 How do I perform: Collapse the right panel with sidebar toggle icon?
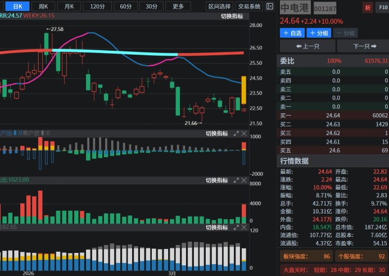tap(270, 7)
